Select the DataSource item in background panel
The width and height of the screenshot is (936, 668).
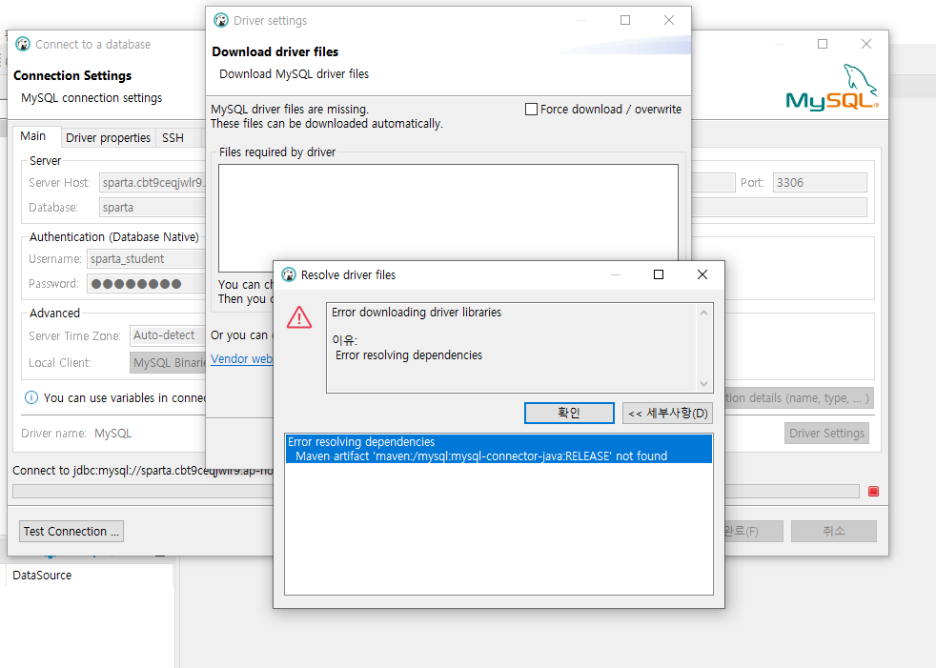point(42,576)
